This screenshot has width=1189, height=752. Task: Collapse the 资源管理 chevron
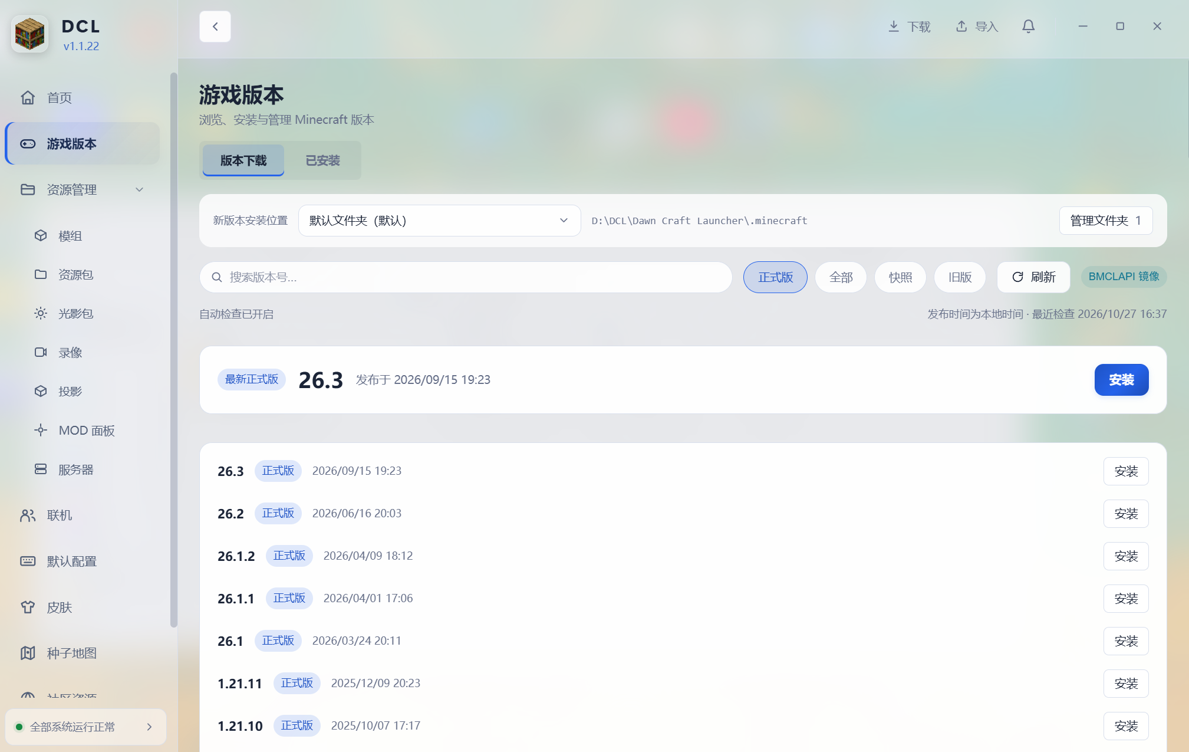pyautogui.click(x=140, y=190)
